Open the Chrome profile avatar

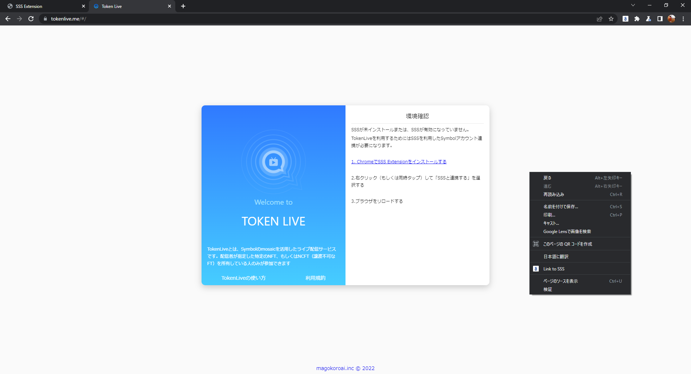coord(672,19)
